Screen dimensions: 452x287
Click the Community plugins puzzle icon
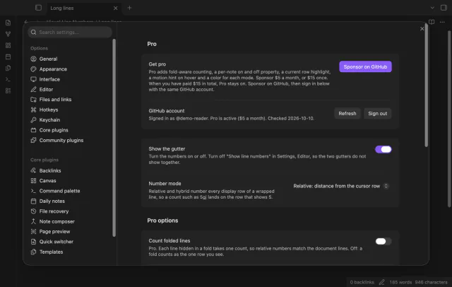pyautogui.click(x=33, y=140)
